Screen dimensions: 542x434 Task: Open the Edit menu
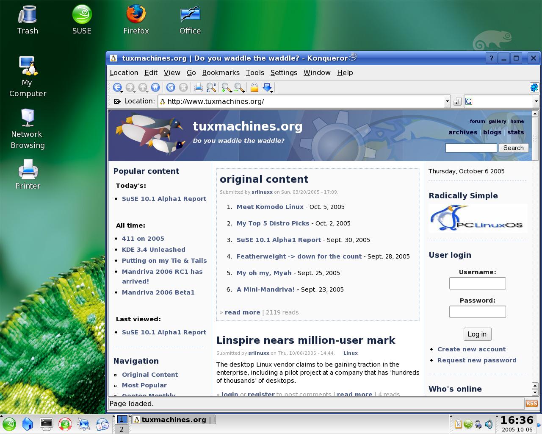pyautogui.click(x=151, y=72)
